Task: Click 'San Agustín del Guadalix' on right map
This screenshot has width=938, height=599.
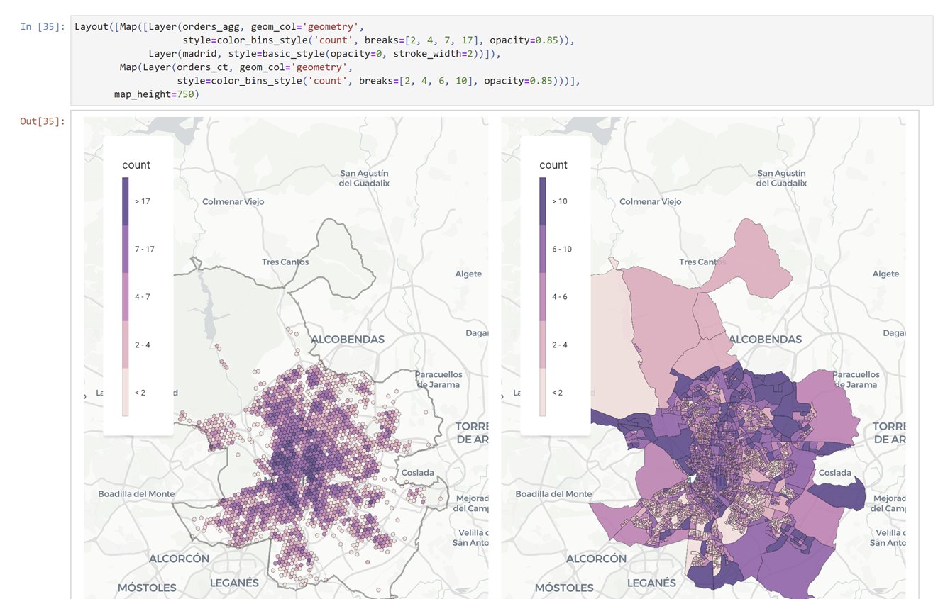Action: tap(781, 178)
